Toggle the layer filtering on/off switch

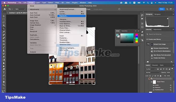172,69
